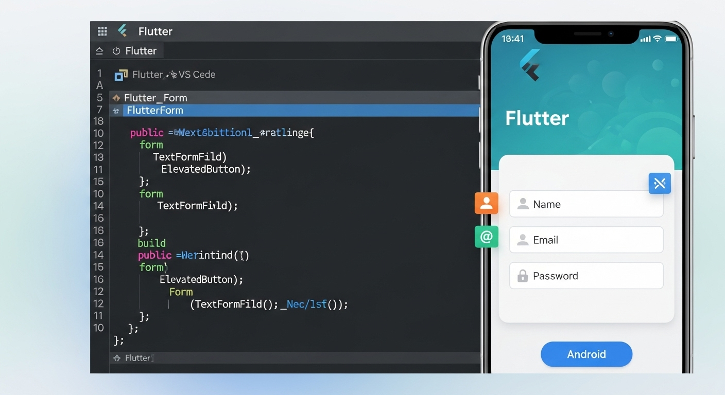This screenshot has height=395, width=725.
Task: Click the blue crossed-tools icon on the form card
Action: click(660, 183)
